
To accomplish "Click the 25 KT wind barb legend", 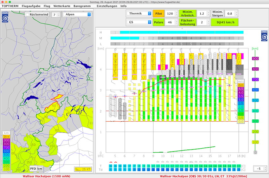I will pyautogui.click(x=83, y=169).
